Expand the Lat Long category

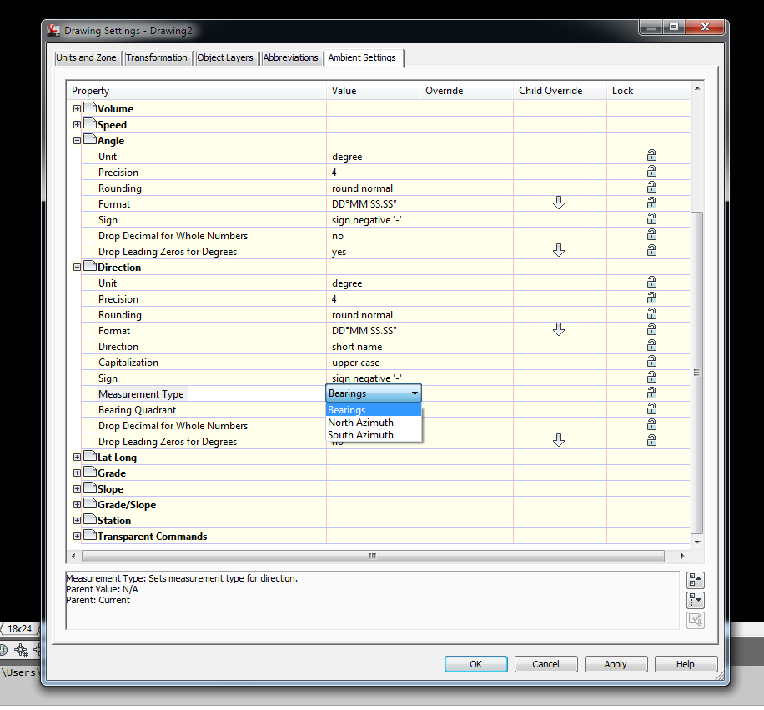(77, 457)
